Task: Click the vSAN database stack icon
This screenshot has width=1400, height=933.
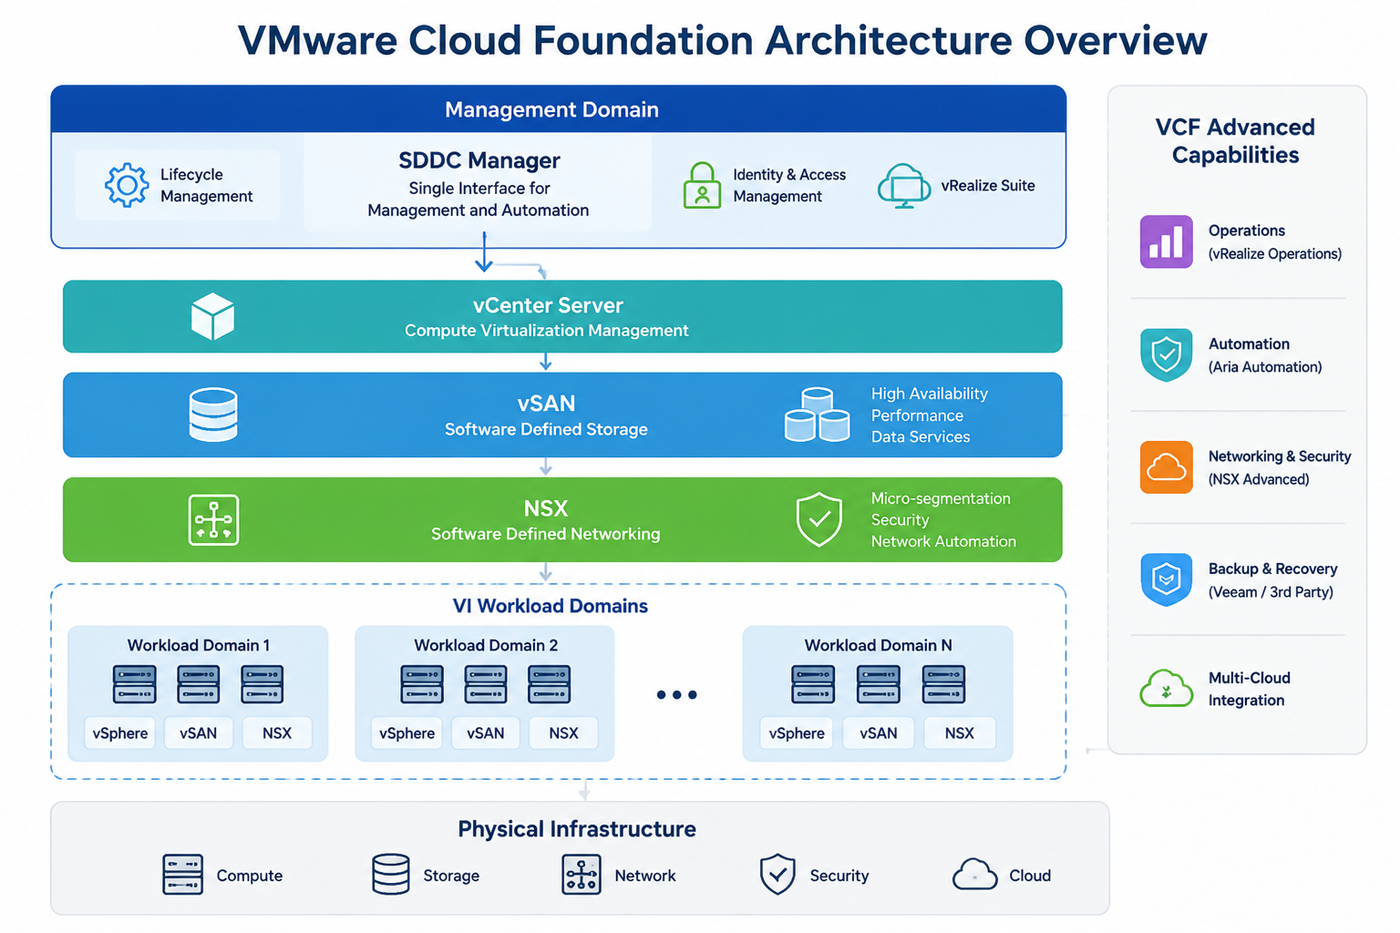Action: (x=213, y=415)
